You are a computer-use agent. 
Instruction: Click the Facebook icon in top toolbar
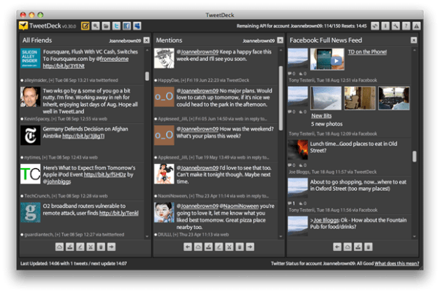pyautogui.click(x=127, y=26)
